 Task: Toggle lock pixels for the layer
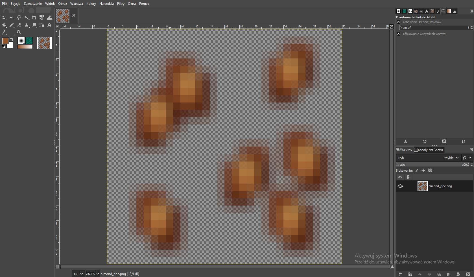(x=417, y=171)
